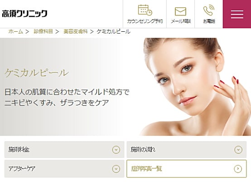Viewport: 251px width, 182px height.
Task: Expand the アフターケア chevron
Action: click(x=116, y=169)
